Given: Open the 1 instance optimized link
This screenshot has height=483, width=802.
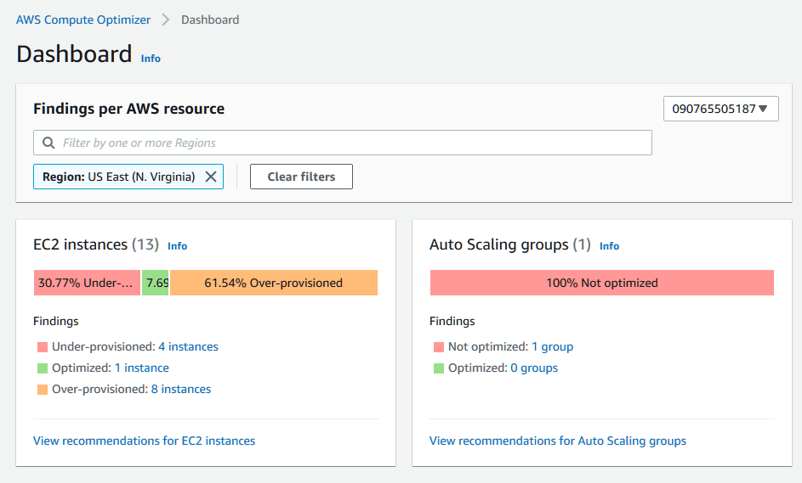Looking at the screenshot, I should (x=141, y=368).
